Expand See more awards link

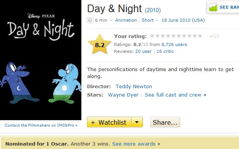[x=134, y=144]
